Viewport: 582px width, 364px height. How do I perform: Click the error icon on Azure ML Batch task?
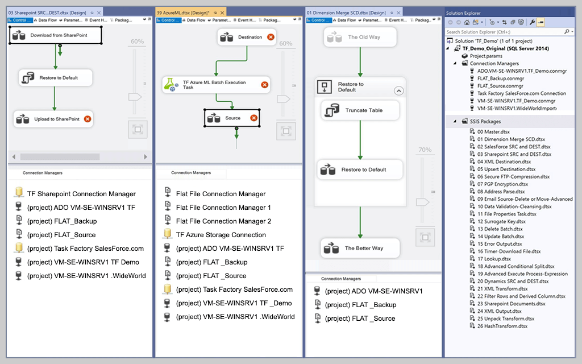point(265,85)
